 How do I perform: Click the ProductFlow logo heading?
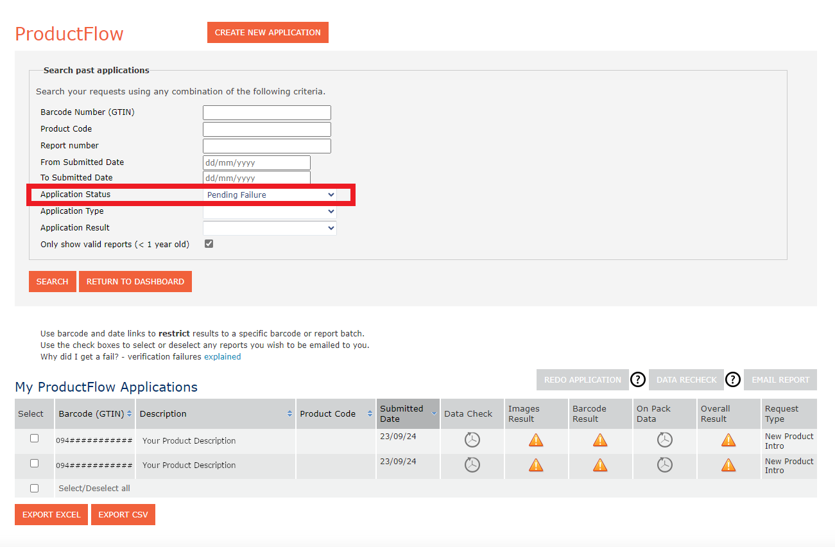(x=69, y=33)
